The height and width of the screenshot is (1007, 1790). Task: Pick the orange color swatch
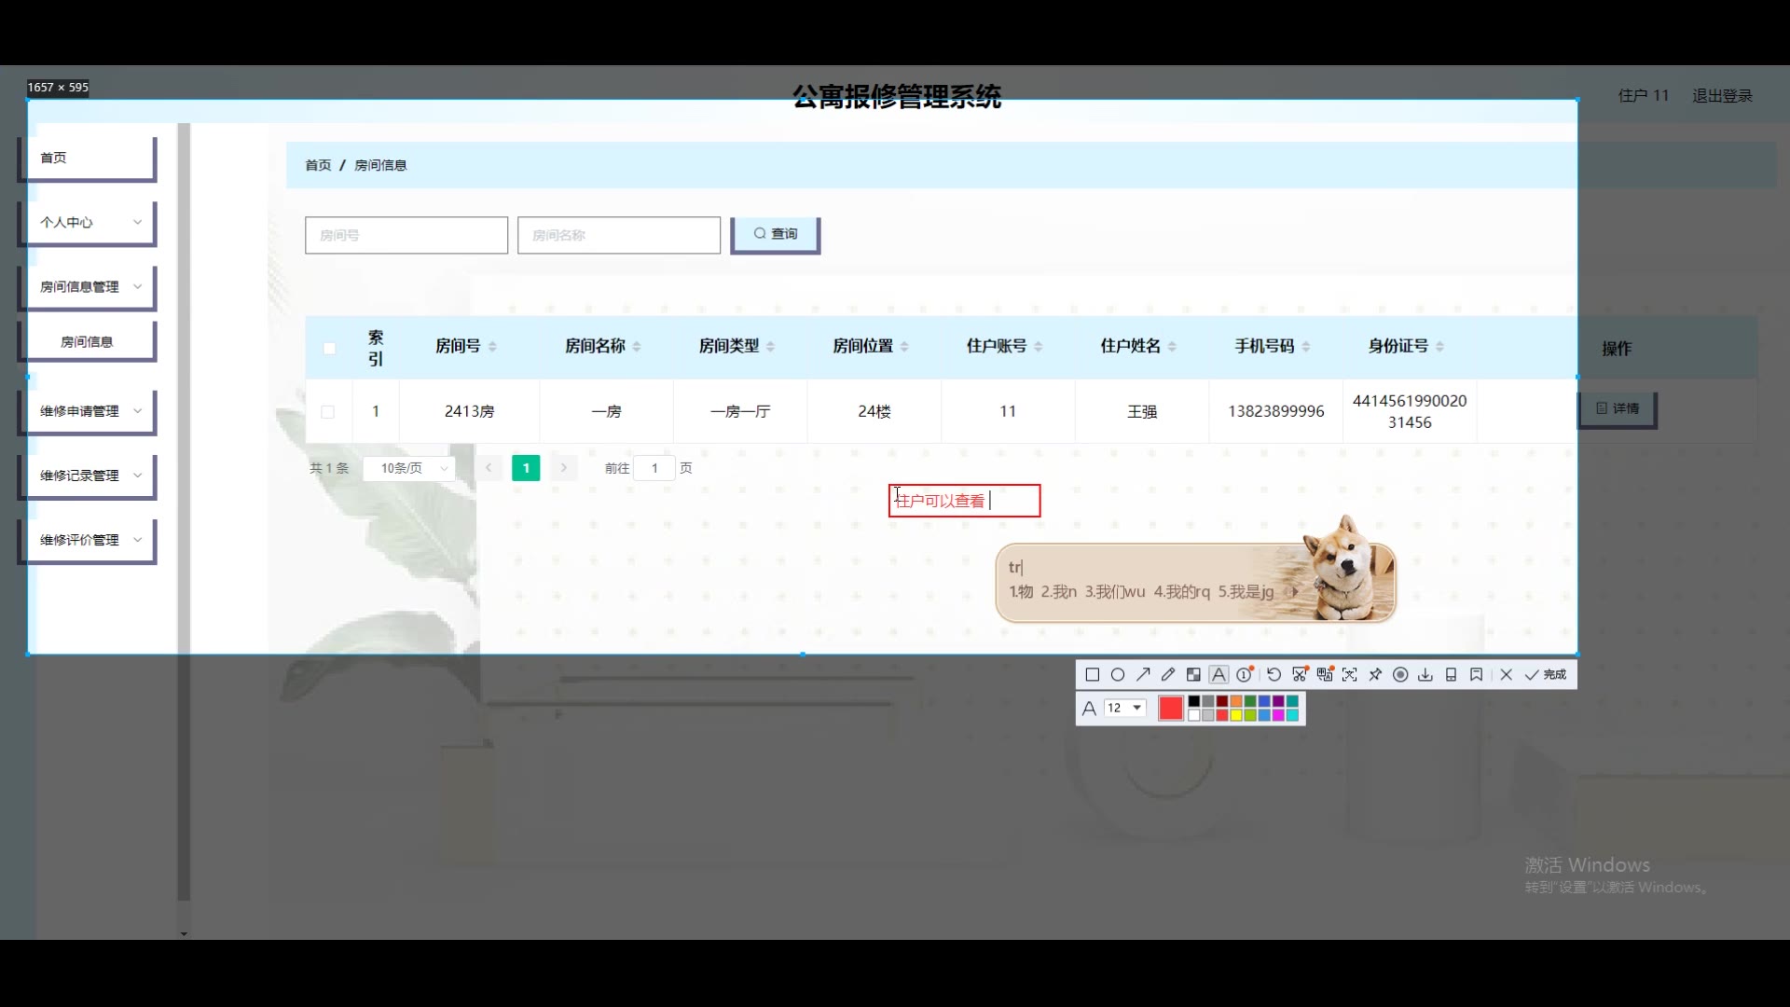(1236, 702)
